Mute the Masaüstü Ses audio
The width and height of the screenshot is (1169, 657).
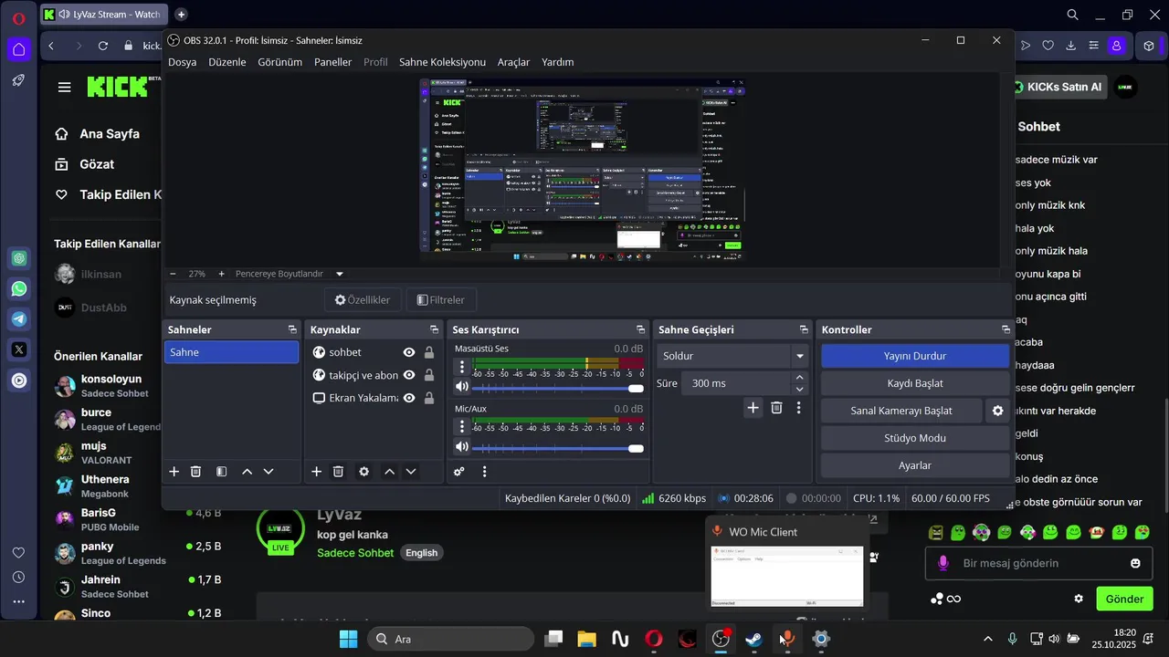tap(462, 388)
